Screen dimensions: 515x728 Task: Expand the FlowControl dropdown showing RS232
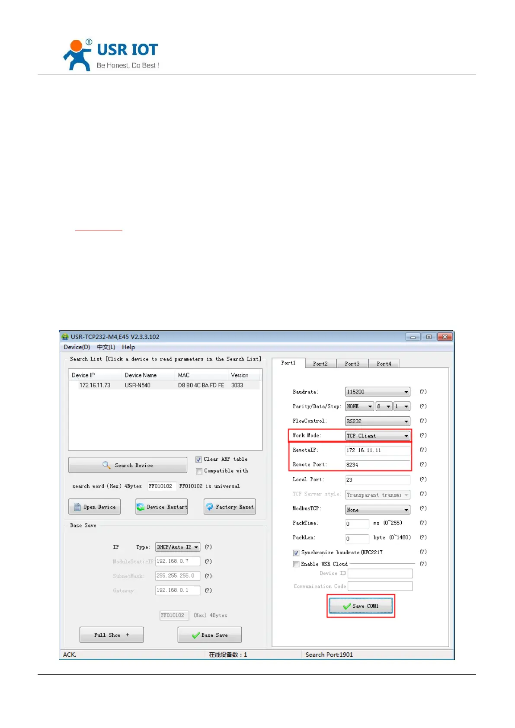click(x=377, y=421)
